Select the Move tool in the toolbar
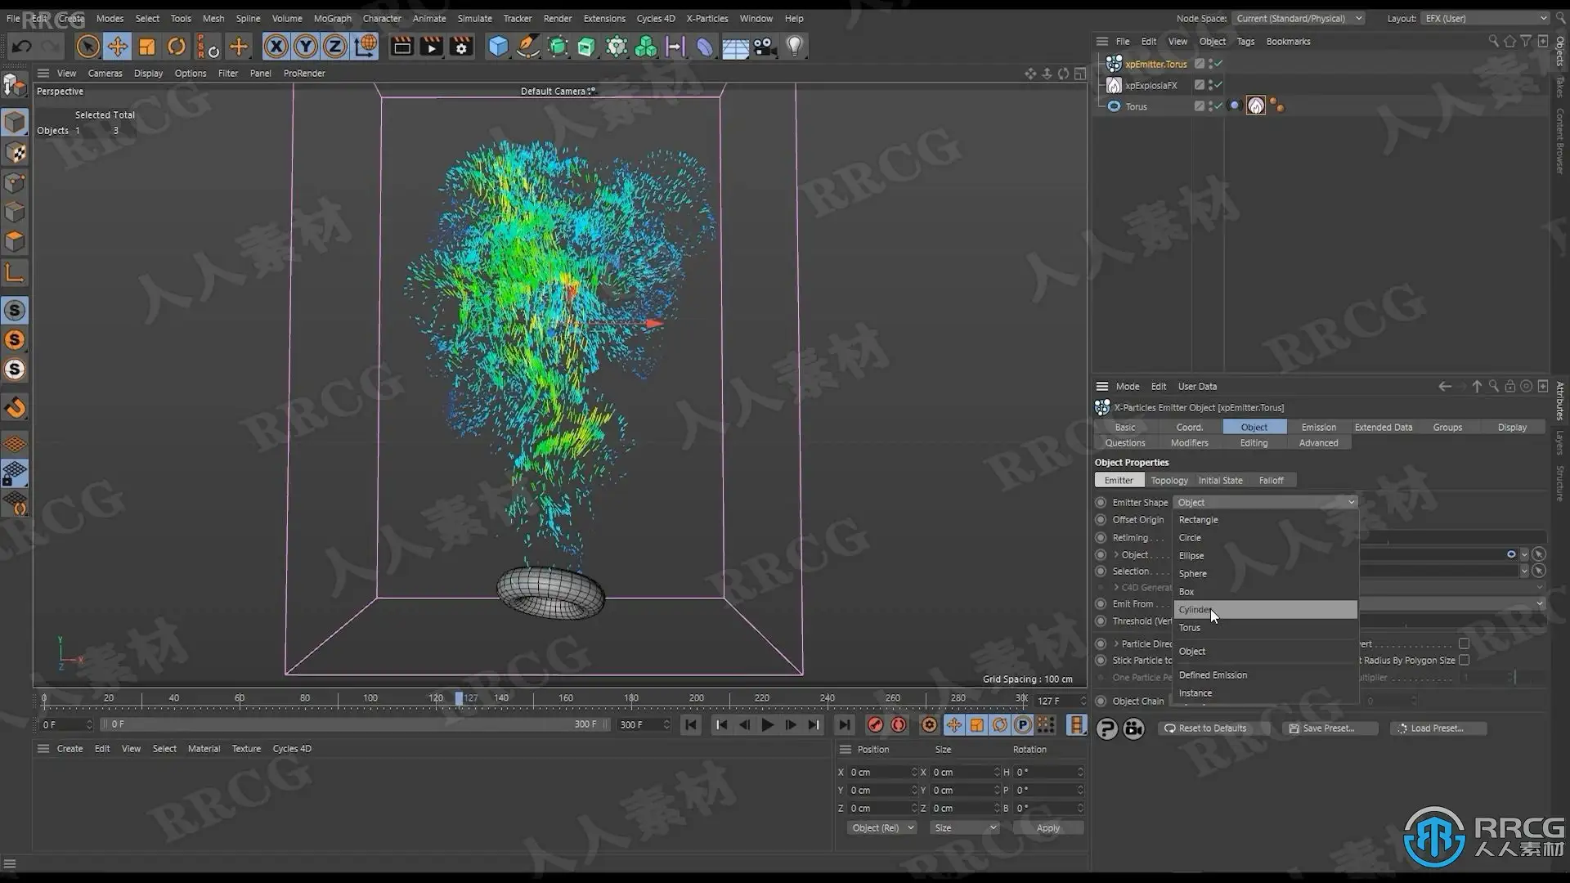The image size is (1570, 883). pyautogui.click(x=117, y=47)
